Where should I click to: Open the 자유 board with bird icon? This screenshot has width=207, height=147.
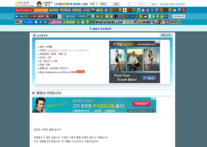point(100,10)
